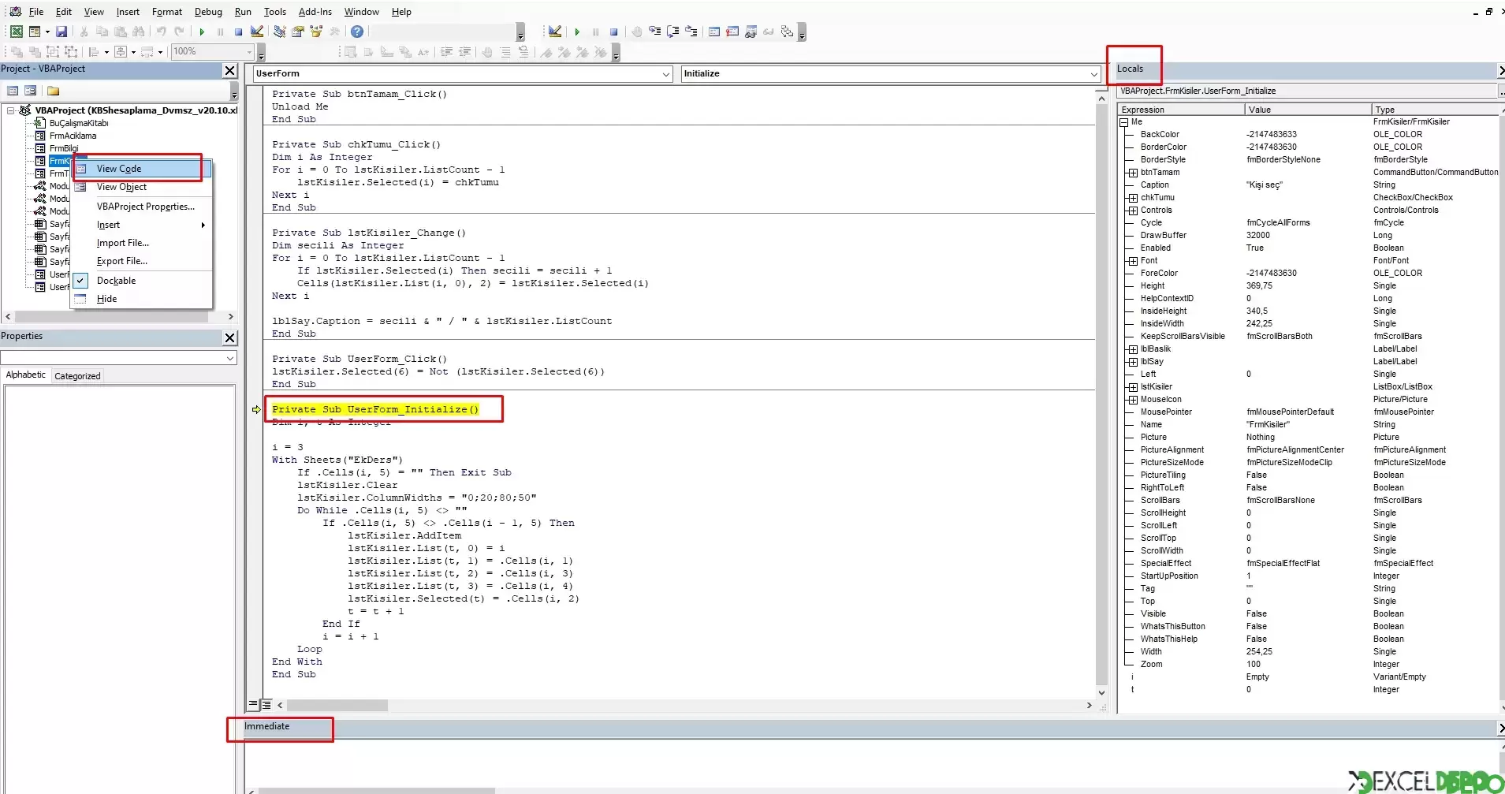The height and width of the screenshot is (794, 1505).
Task: Expand the Font node in Locals
Action: coord(1133,261)
